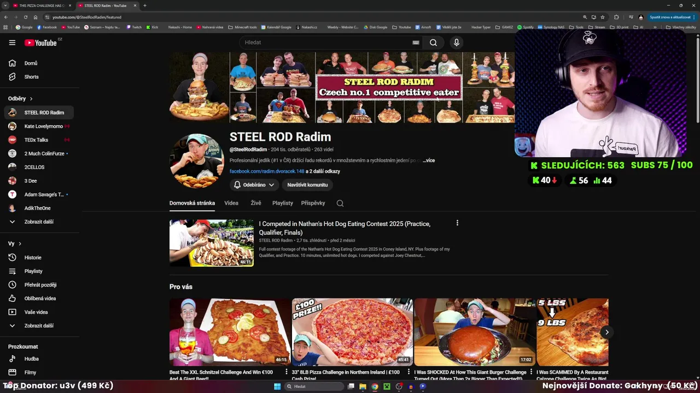This screenshot has width=700, height=393.
Task: Click the browser address bar URL
Action: click(x=87, y=17)
